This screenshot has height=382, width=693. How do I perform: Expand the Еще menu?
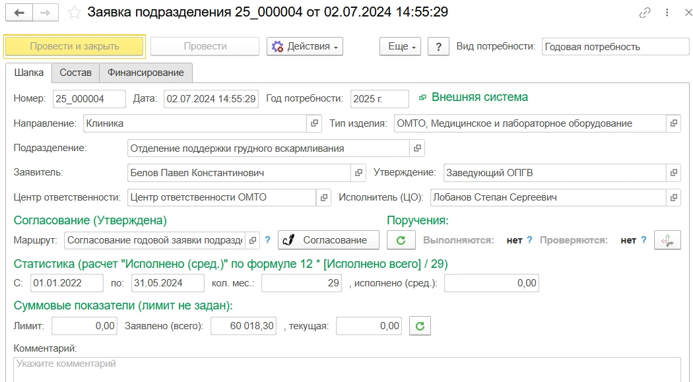point(401,46)
